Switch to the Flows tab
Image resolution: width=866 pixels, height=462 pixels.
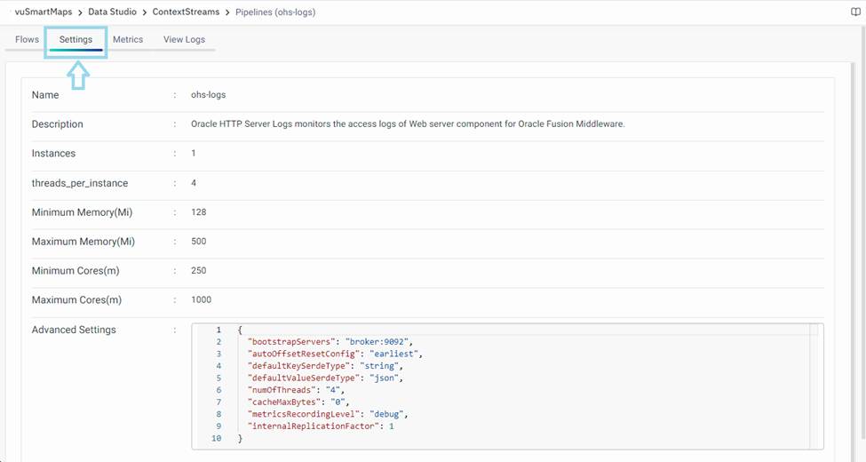click(27, 40)
